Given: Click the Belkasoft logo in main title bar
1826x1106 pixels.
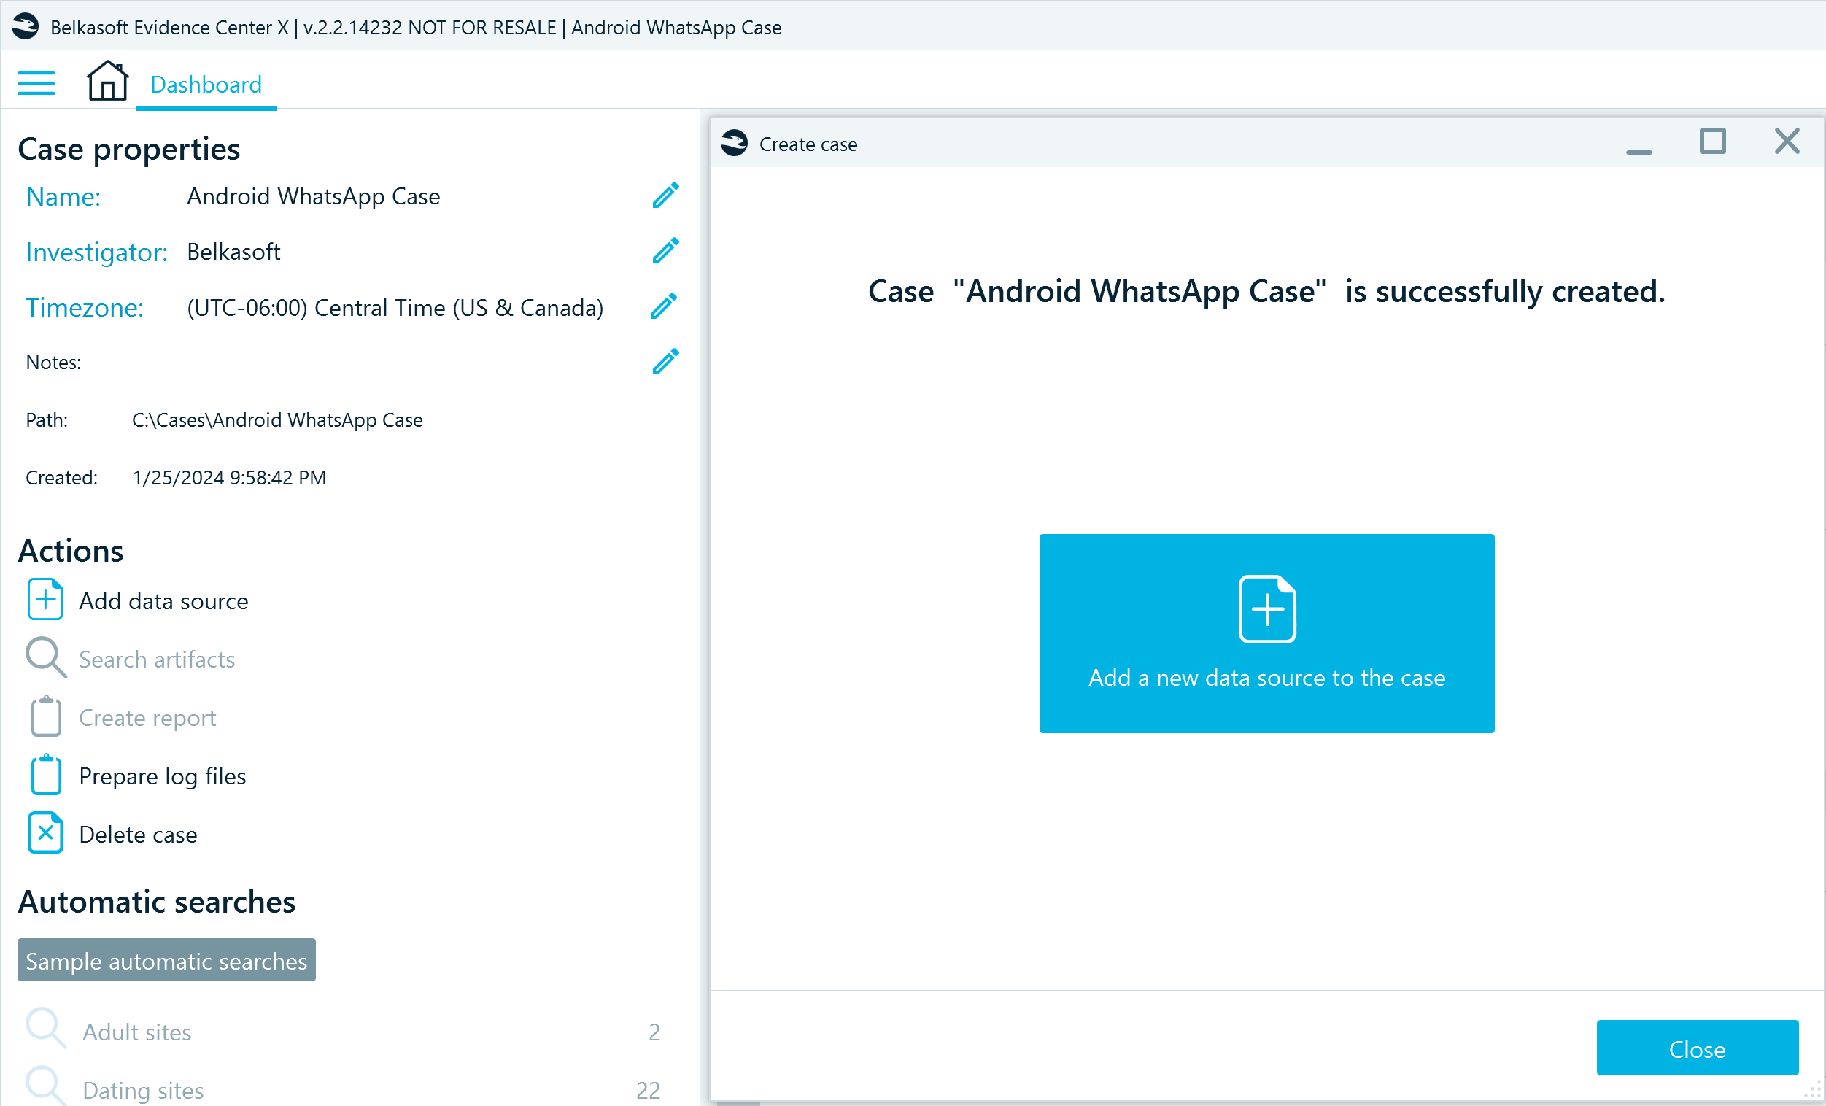Looking at the screenshot, I should tap(26, 27).
